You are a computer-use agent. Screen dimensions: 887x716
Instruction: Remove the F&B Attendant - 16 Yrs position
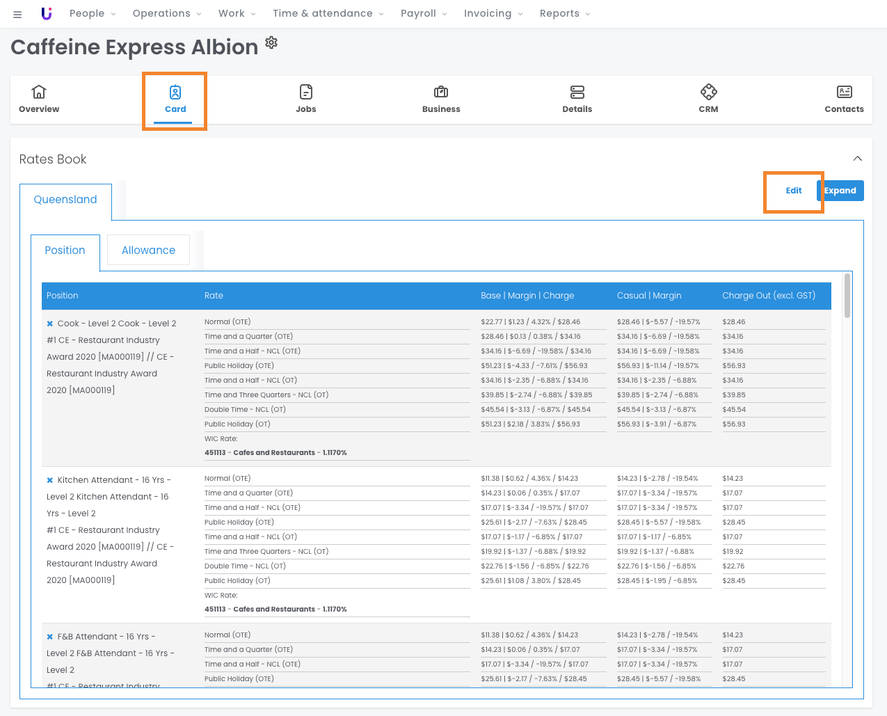[x=50, y=637]
